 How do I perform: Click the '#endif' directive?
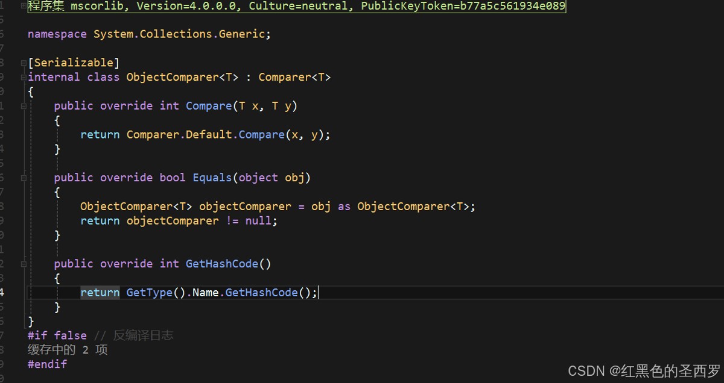point(47,364)
